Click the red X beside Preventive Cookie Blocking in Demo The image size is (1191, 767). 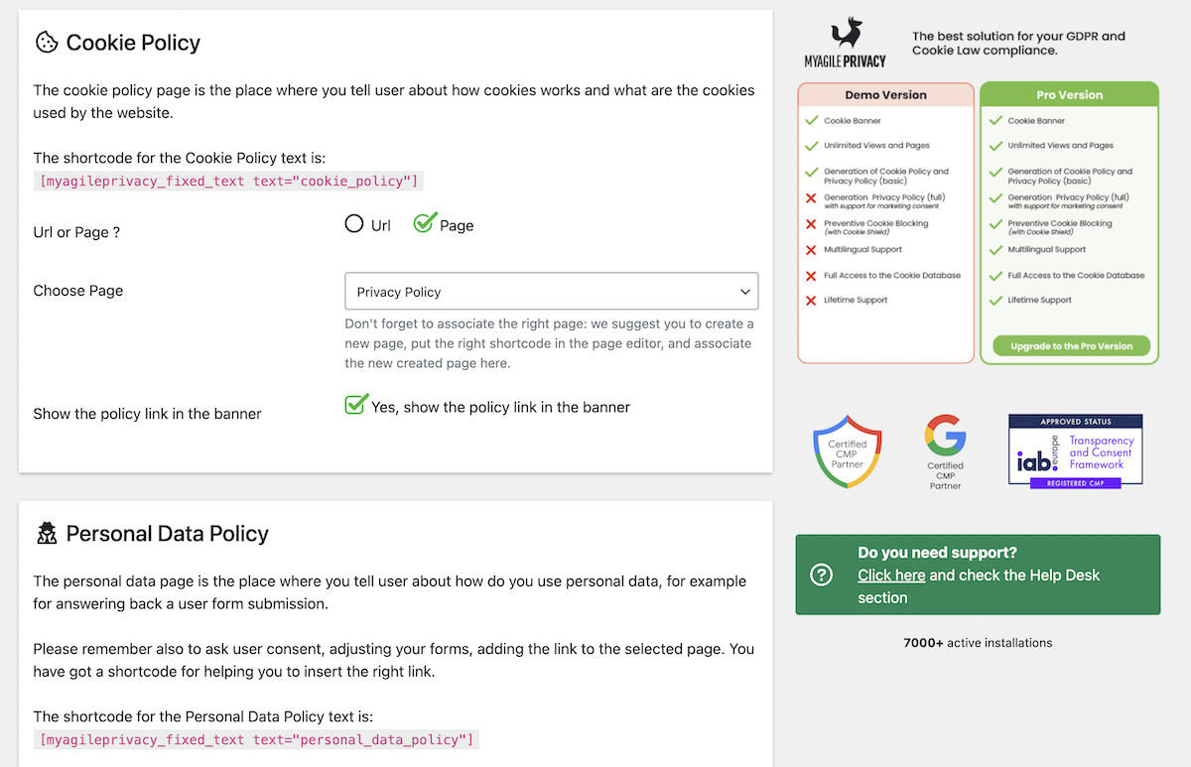(x=811, y=224)
